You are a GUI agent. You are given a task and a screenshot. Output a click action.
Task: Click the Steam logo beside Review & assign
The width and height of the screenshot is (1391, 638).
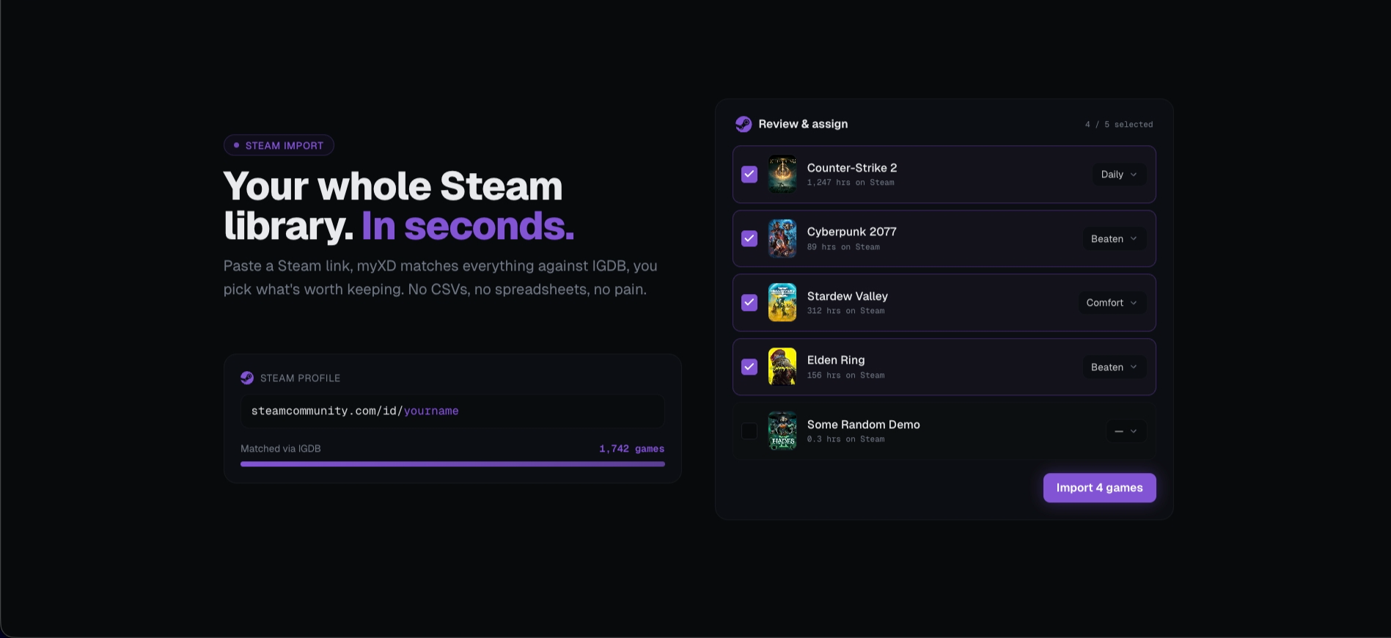pyautogui.click(x=744, y=124)
